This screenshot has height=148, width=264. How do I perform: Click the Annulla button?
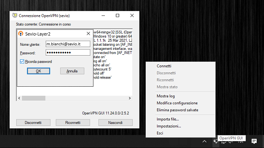click(x=72, y=71)
